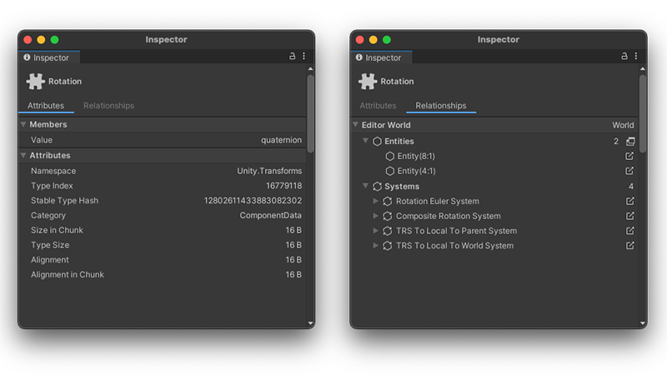
Task: Click the link icon for Composite Rotation System
Action: pyautogui.click(x=629, y=216)
